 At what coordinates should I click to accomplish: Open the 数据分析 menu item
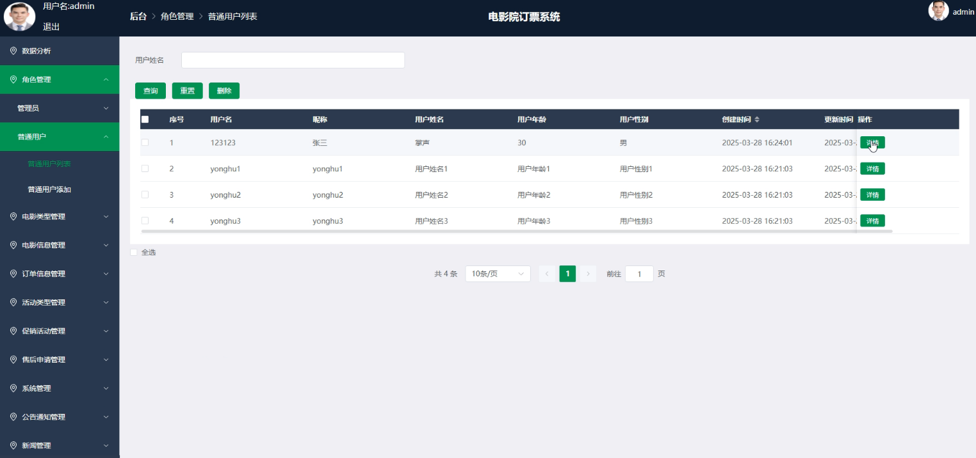click(x=60, y=51)
